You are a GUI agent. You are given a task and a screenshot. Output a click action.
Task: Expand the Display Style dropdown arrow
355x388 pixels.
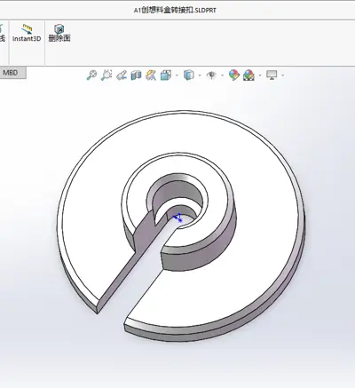pos(200,75)
